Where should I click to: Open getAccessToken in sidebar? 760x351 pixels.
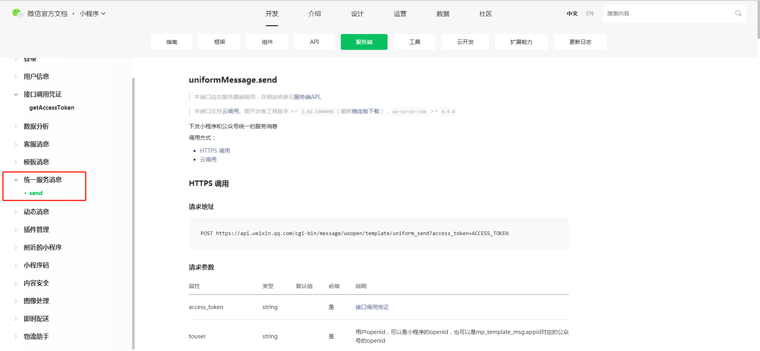click(52, 108)
